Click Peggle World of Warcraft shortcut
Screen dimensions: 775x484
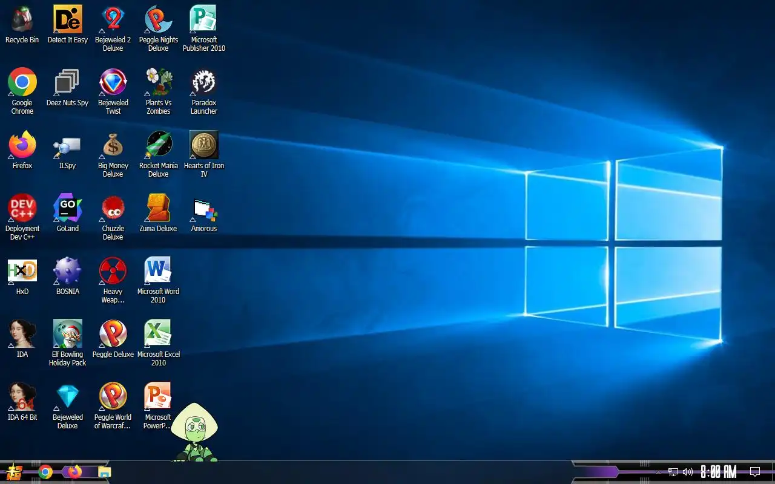coord(113,405)
